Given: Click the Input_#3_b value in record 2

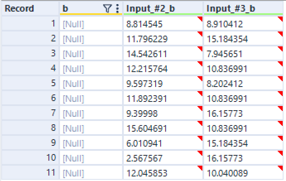Looking at the screenshot, I should tap(227, 39).
